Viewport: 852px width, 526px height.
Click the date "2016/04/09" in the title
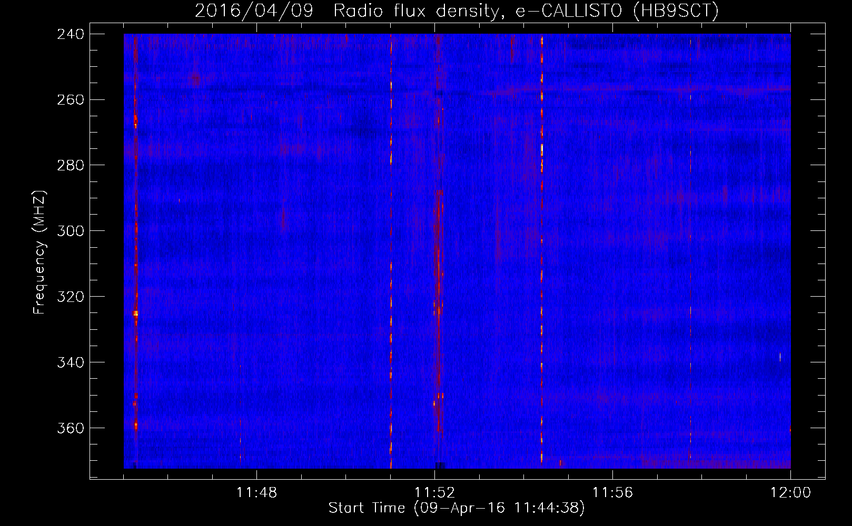(254, 11)
